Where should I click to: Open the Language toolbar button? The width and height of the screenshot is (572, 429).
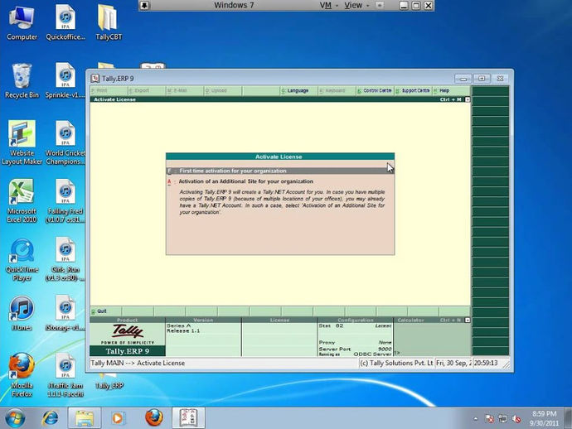298,91
